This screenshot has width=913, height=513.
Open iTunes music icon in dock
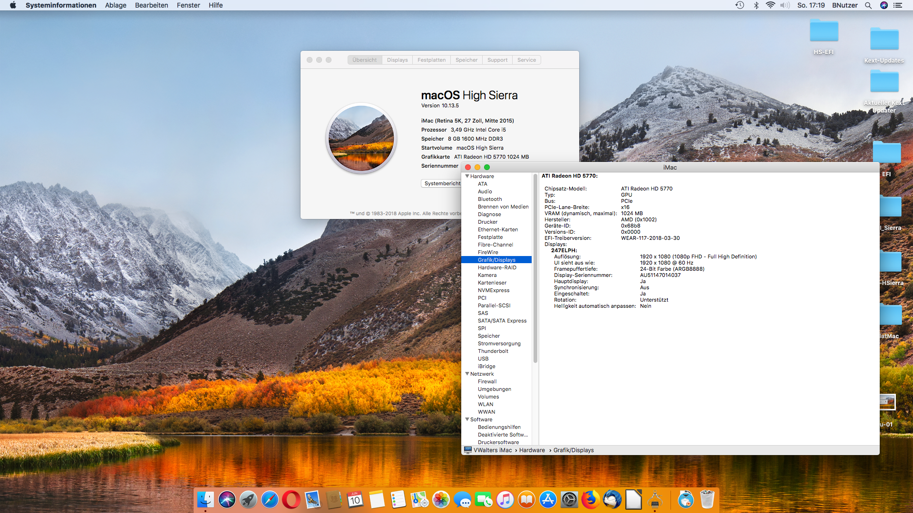pos(505,500)
